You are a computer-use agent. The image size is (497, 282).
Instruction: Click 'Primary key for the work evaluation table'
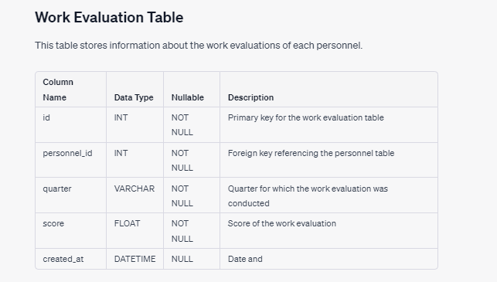[x=306, y=117]
